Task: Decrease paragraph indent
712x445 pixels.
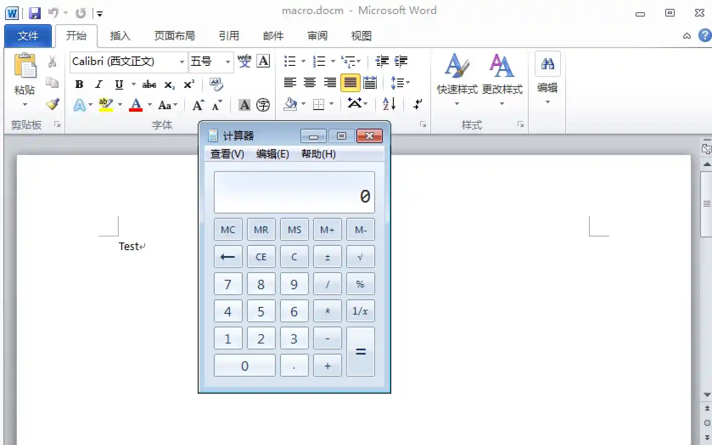Action: [382, 62]
